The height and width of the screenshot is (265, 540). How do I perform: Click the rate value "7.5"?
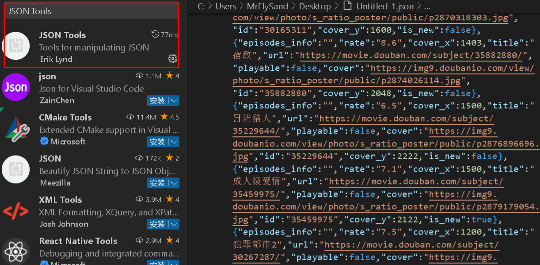click(388, 232)
